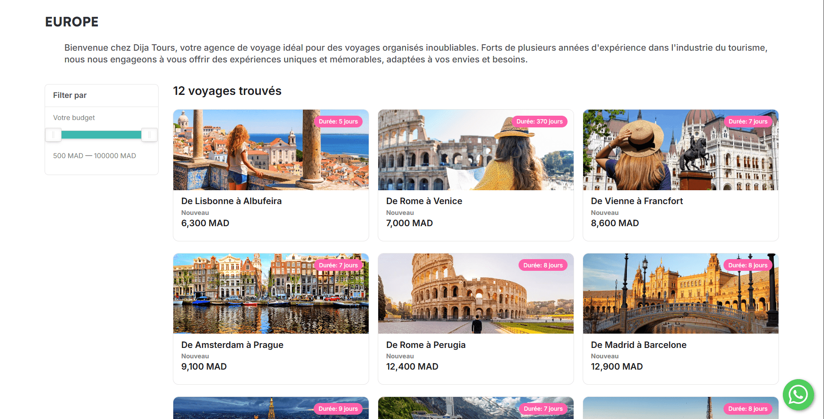Click the 6,300 MAD price text
This screenshot has width=824, height=419.
pyautogui.click(x=205, y=223)
